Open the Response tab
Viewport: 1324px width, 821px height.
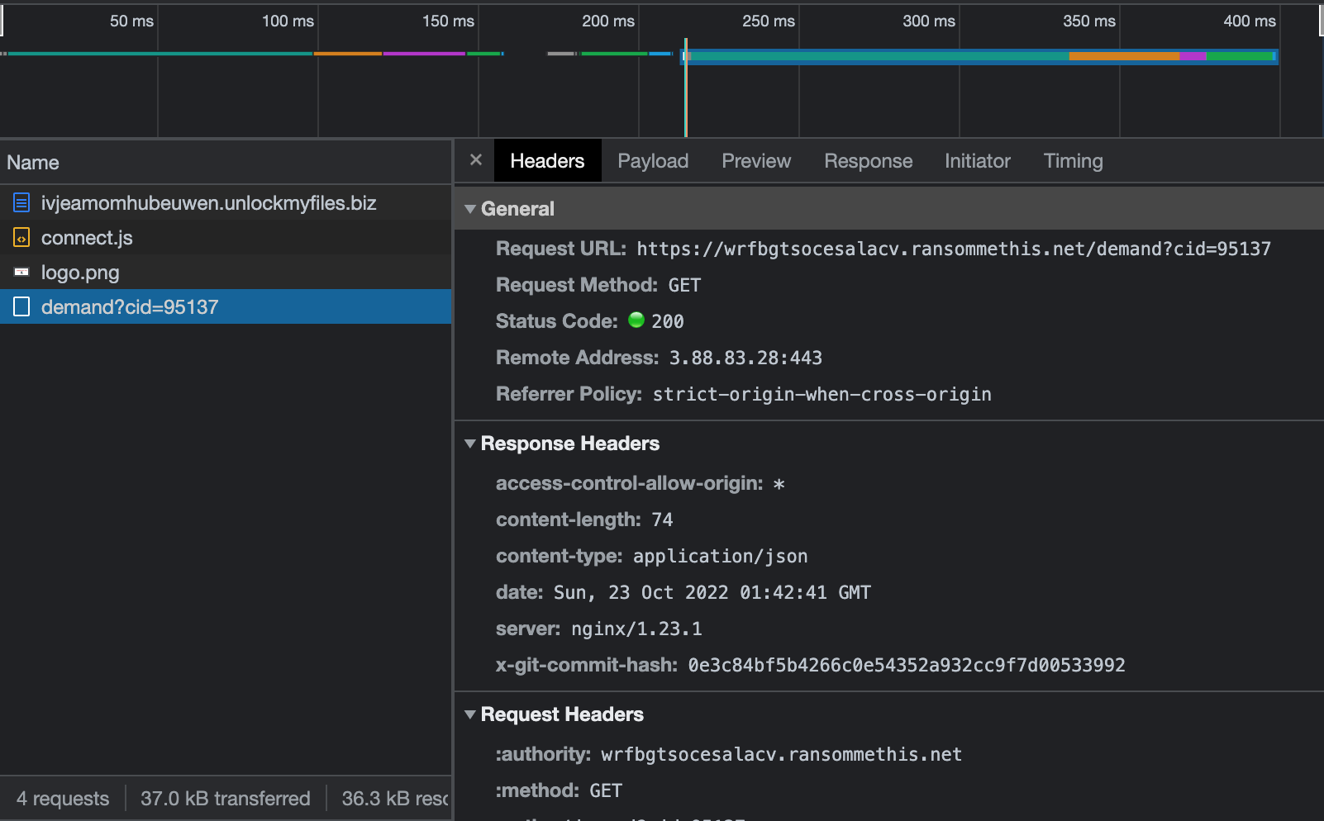tap(869, 161)
